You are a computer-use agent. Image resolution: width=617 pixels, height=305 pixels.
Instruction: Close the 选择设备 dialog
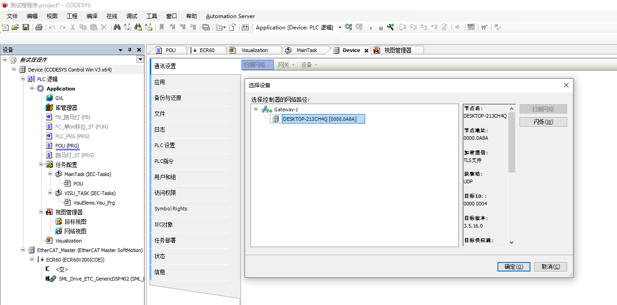(566, 85)
